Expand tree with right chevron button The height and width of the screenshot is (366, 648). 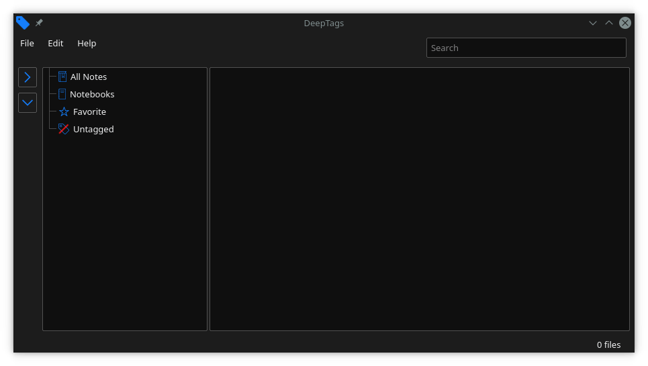click(28, 77)
